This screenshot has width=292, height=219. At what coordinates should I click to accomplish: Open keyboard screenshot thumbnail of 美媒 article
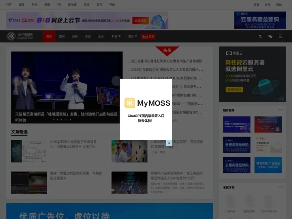click(x=29, y=182)
